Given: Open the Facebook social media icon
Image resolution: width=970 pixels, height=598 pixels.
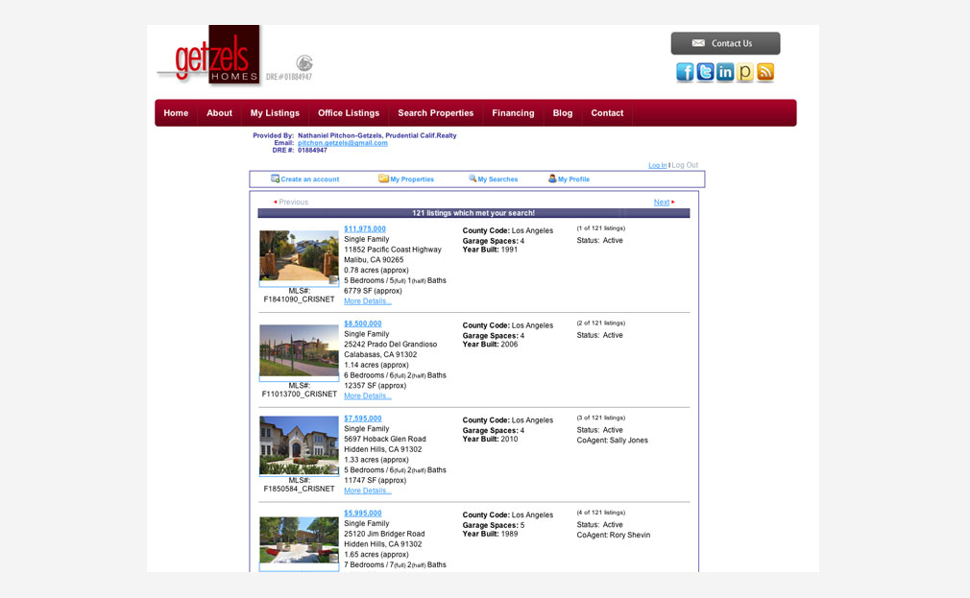Looking at the screenshot, I should point(685,72).
